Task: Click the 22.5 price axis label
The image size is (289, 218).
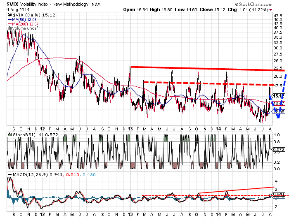Action: [278, 68]
